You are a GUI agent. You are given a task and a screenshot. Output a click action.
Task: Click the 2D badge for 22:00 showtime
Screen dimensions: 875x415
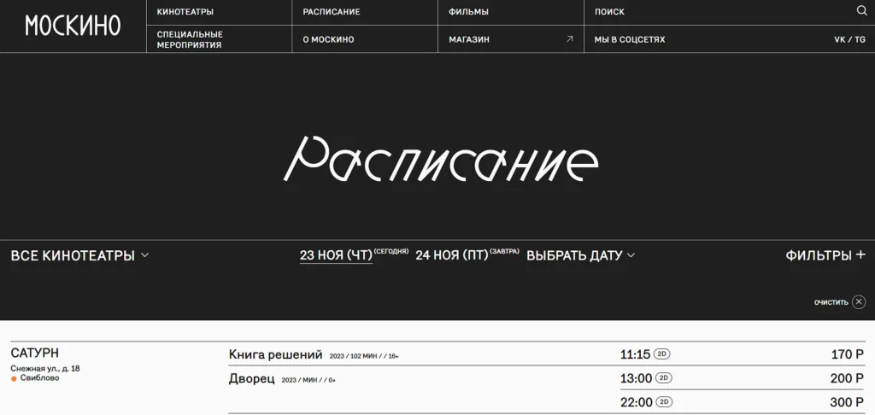click(x=663, y=401)
